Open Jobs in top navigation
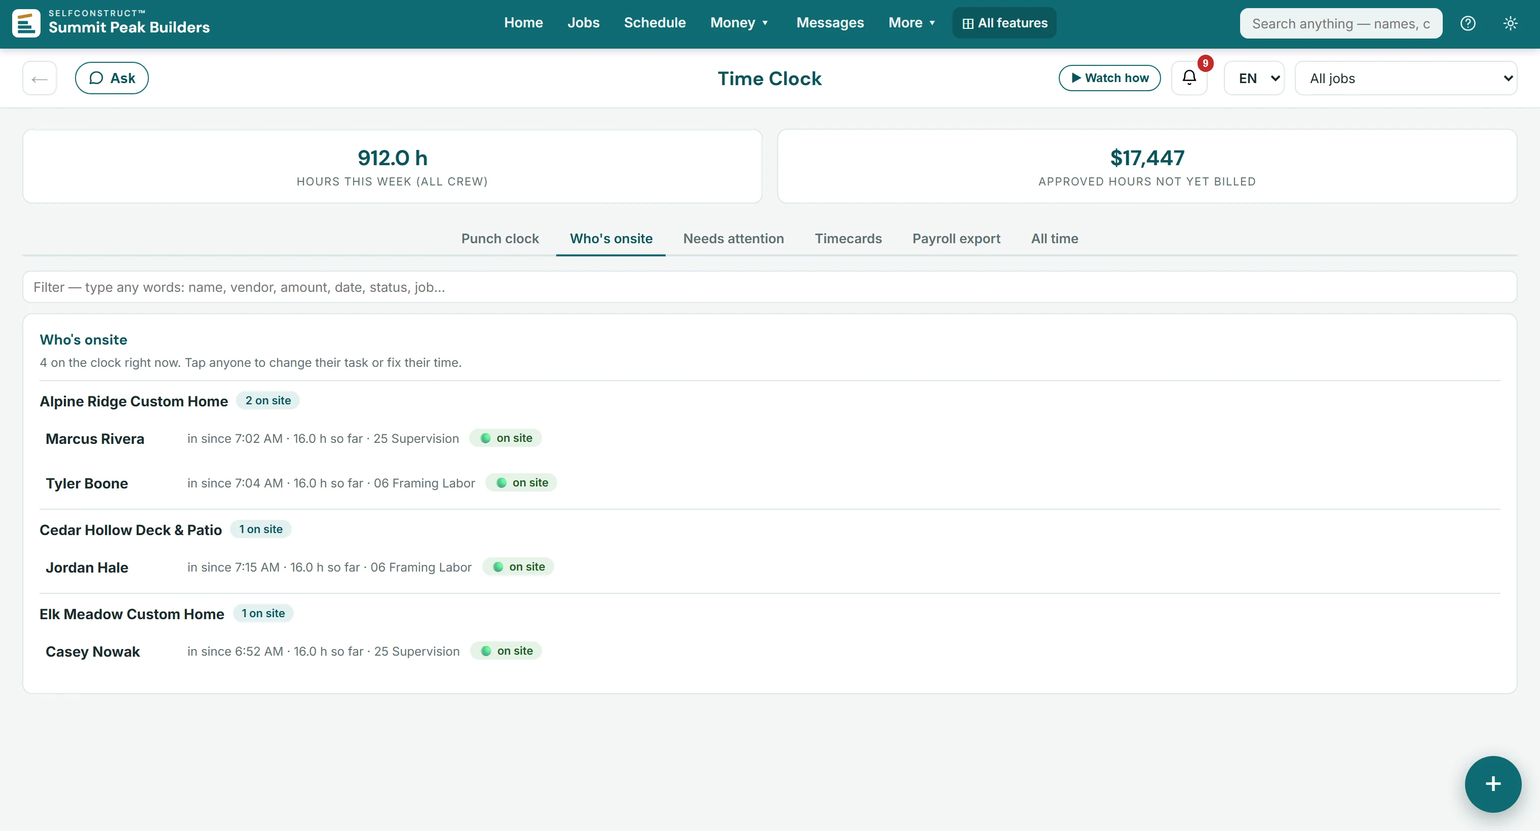Screen dimensions: 1540x831 click(583, 23)
